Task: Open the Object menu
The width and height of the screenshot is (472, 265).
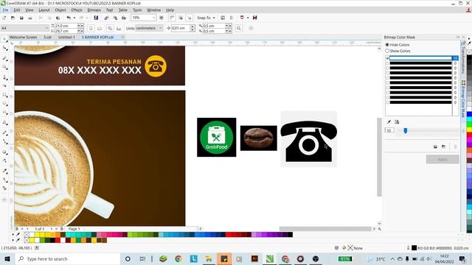Action: (x=60, y=10)
